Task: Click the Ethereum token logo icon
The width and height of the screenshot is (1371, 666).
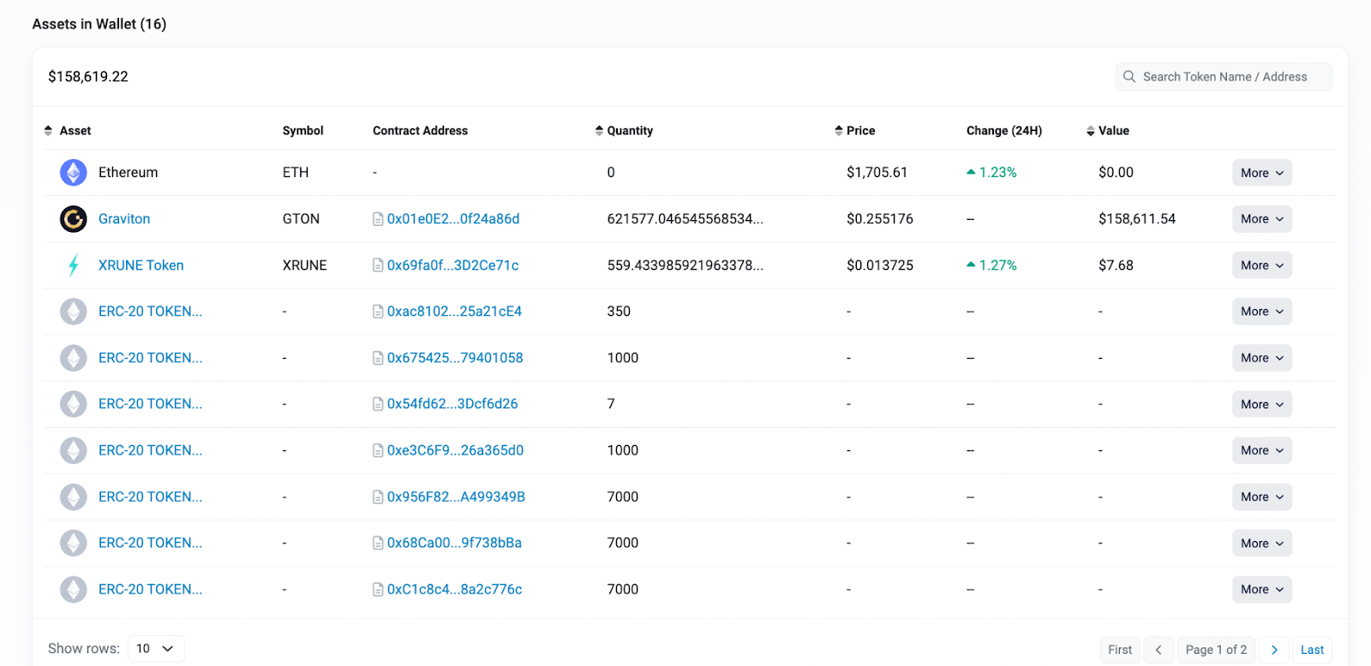Action: 74,173
